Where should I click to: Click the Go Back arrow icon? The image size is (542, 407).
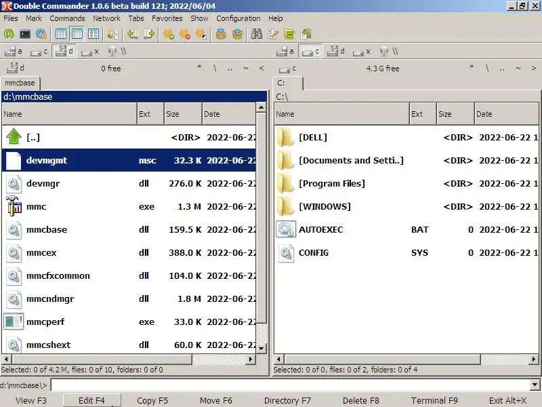(x=132, y=34)
